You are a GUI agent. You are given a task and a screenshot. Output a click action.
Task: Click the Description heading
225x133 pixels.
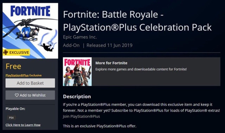77,96
